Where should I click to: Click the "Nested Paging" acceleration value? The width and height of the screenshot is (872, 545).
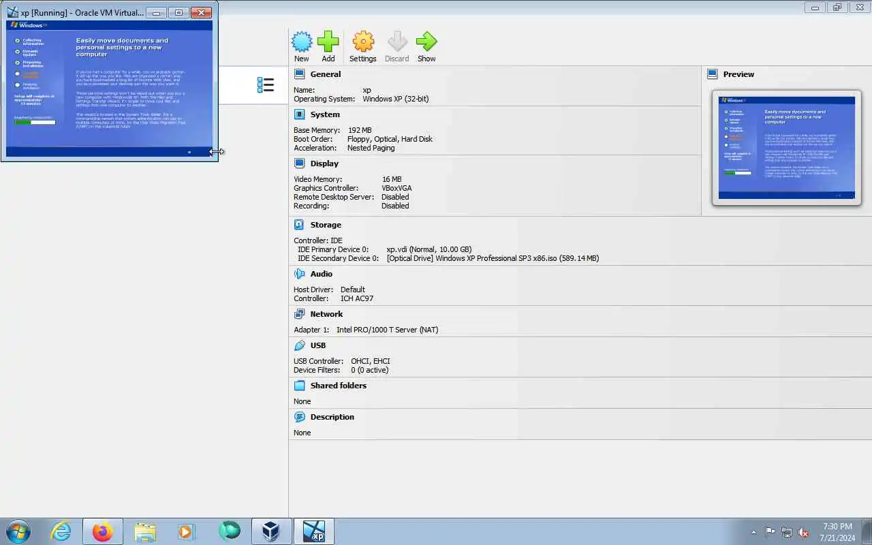point(371,148)
